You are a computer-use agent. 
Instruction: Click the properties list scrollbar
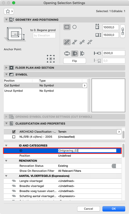tap(123, 151)
